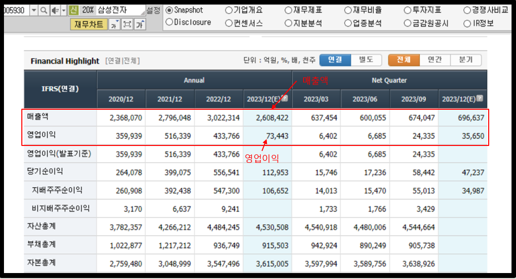The image size is (516, 279).
Task: Click the net income value 112,953
Action: point(275,173)
